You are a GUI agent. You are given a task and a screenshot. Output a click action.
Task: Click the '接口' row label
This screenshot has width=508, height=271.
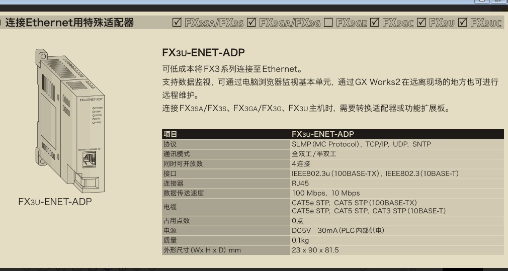point(226,173)
